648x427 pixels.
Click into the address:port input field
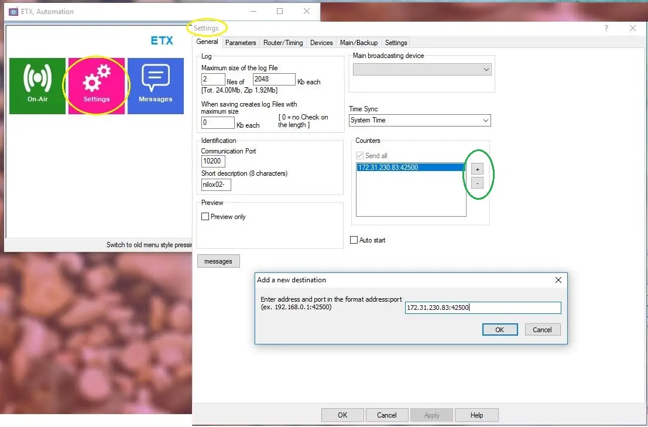483,308
